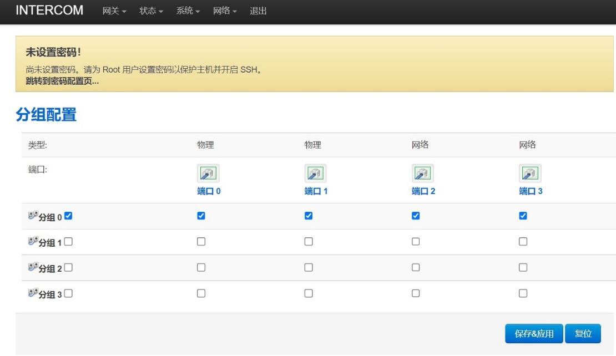Image resolution: width=616 pixels, height=356 pixels.
Task: Click the 复位 reset button
Action: pyautogui.click(x=583, y=333)
